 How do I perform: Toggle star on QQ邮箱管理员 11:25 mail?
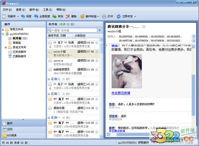coord(97,70)
